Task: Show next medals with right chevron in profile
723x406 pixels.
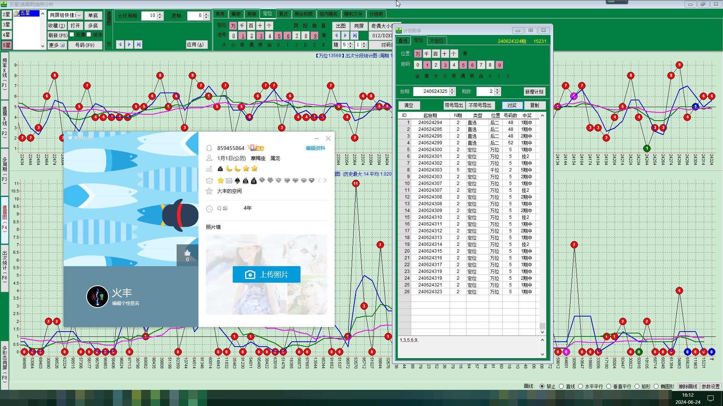Action: (325, 180)
